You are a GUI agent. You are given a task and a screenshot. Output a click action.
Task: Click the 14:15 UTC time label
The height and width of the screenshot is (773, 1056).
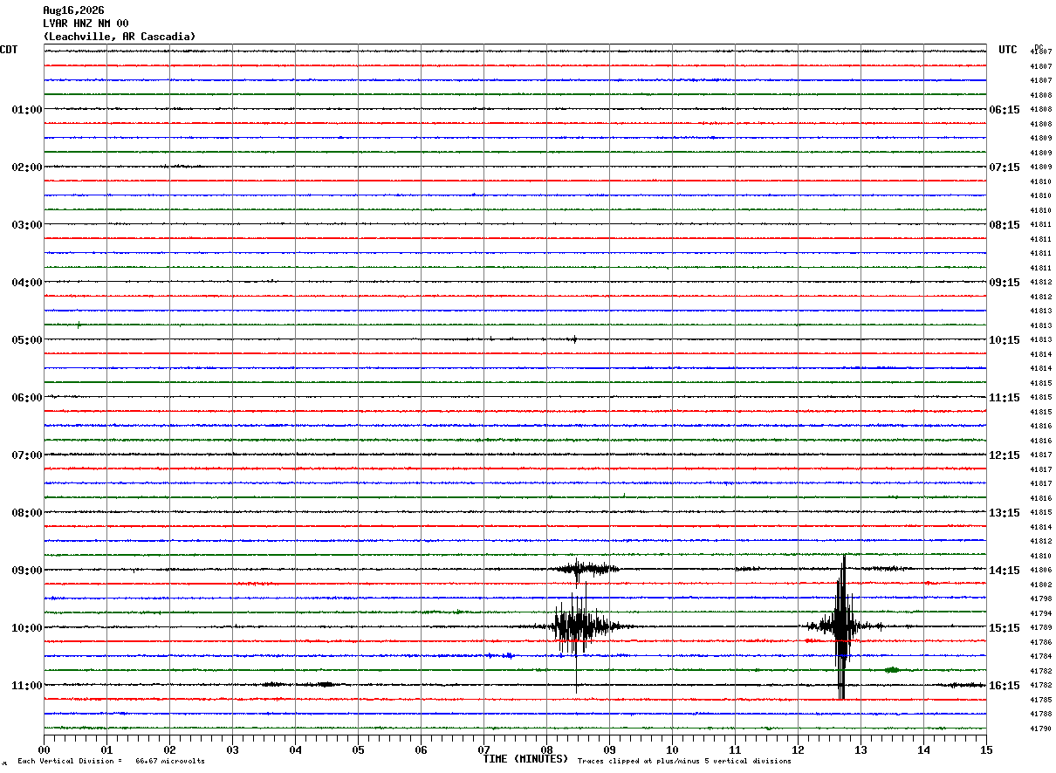(x=1005, y=571)
